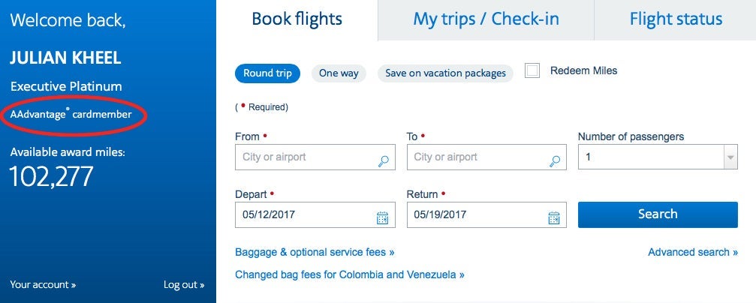
Task: Open Baggage & optional service fees link
Action: click(315, 252)
